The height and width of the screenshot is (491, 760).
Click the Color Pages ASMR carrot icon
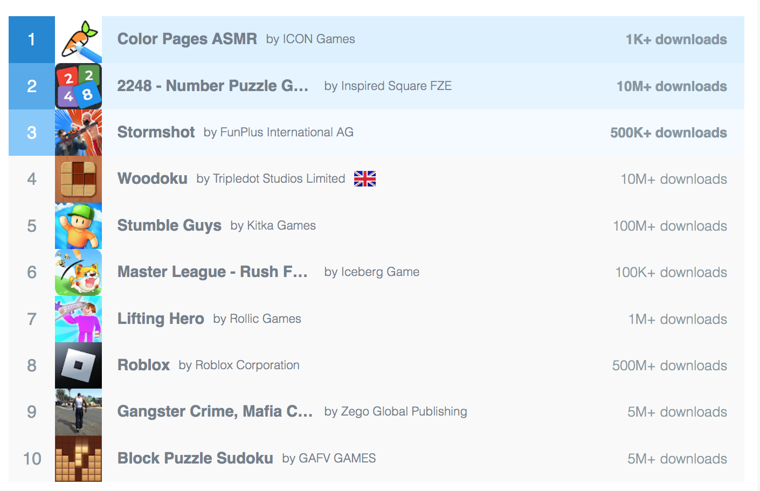coord(78,40)
